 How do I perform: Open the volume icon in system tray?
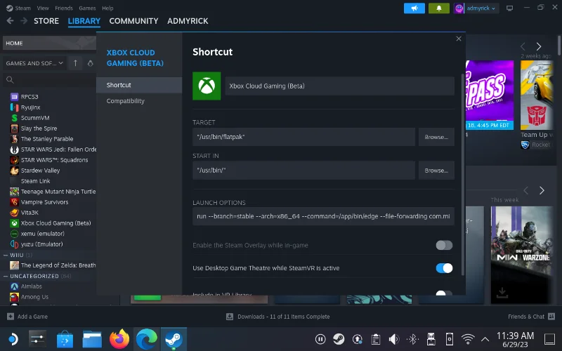tap(394, 339)
